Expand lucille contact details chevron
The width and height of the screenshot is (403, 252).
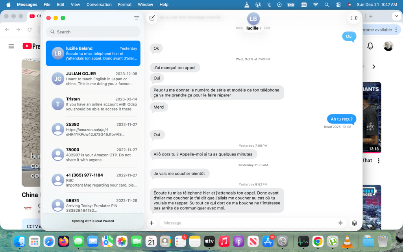pyautogui.click(x=260, y=28)
